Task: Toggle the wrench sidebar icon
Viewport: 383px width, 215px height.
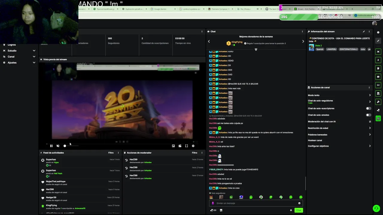Action: [x=378, y=102]
